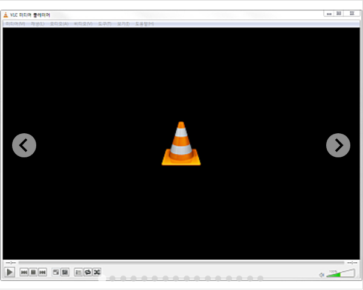Screen dimensions: 363x290
Task: Start playback with the Play button
Action: pyautogui.click(x=10, y=272)
